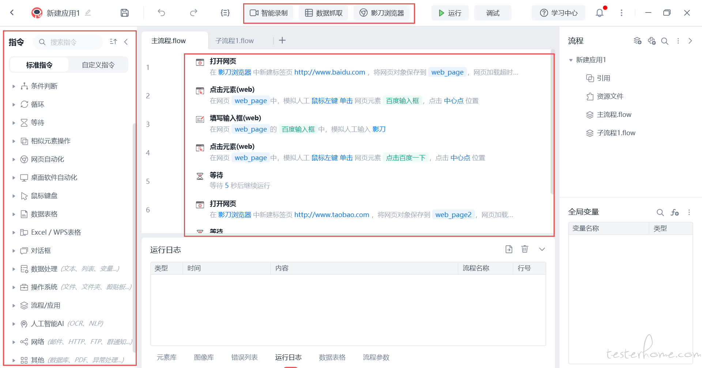The width and height of the screenshot is (702, 368).
Task: Open 引用 in flow tree
Action: pyautogui.click(x=598, y=78)
